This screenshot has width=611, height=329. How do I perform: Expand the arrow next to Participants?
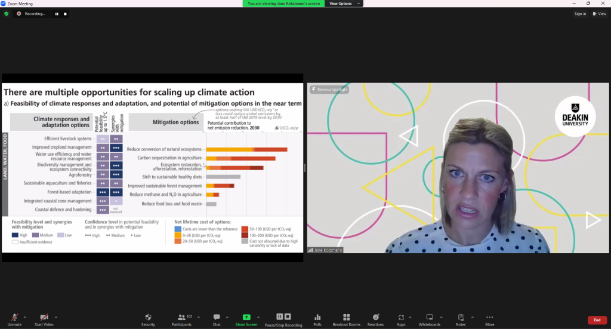(x=198, y=317)
